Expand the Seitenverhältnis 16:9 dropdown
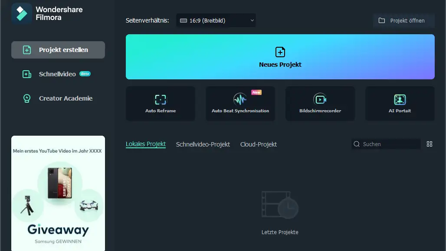446x251 pixels. click(215, 20)
